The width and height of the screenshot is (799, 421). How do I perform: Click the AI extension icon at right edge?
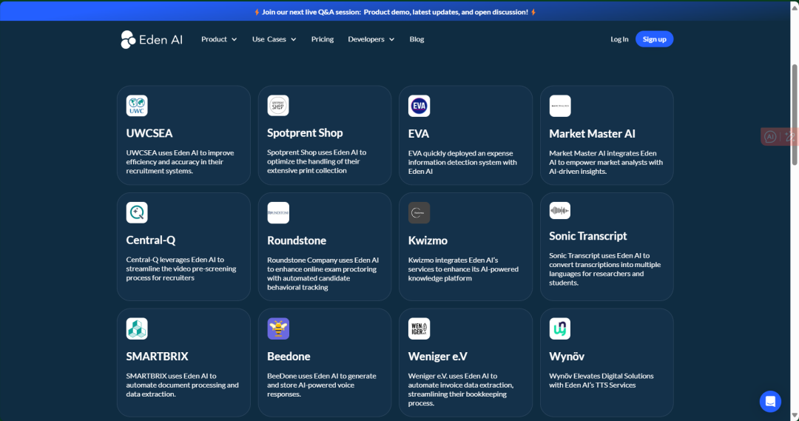tap(770, 137)
